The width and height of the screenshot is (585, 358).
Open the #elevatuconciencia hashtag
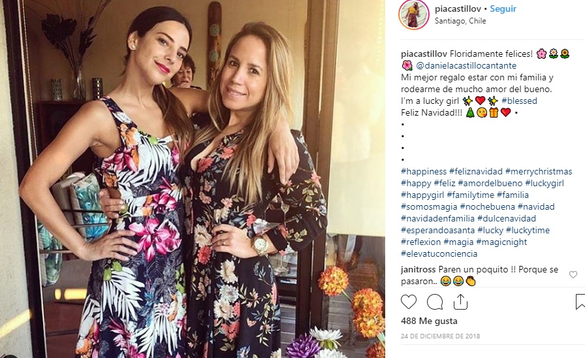pyautogui.click(x=439, y=254)
